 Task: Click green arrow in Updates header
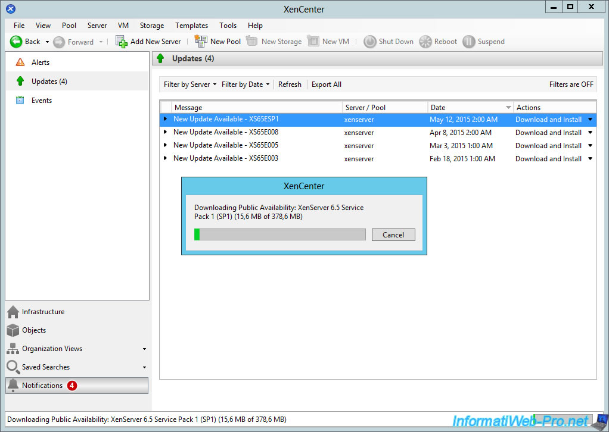point(160,58)
